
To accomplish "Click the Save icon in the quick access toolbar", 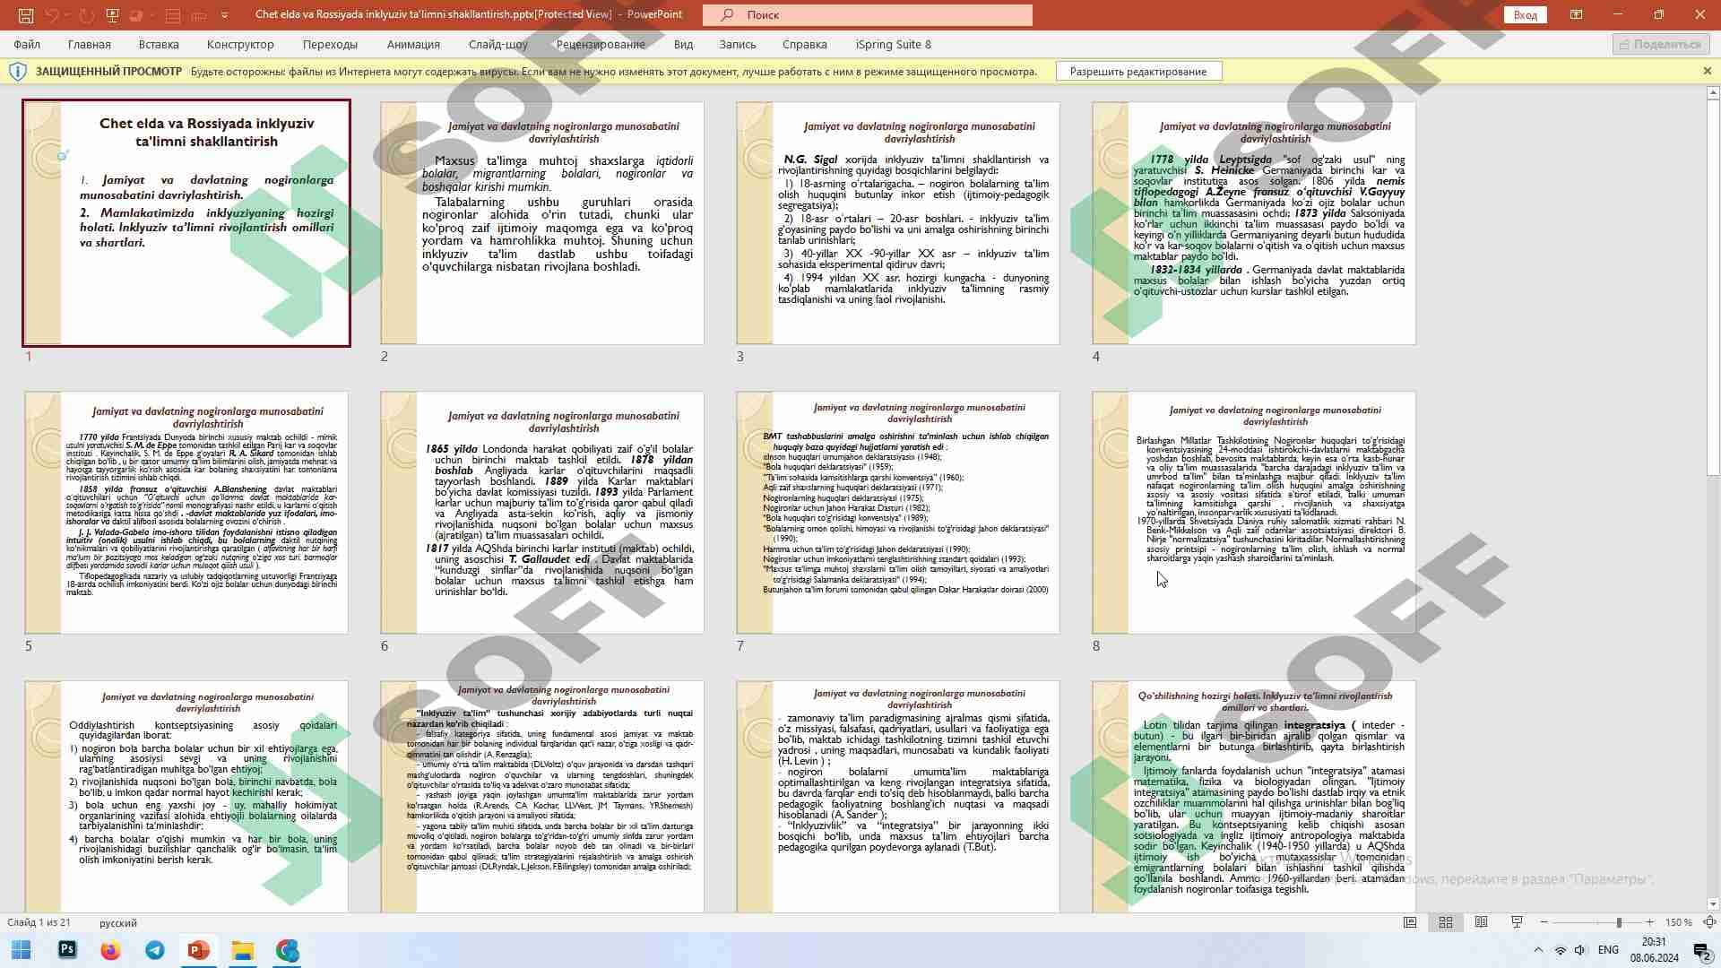I will tap(25, 15).
